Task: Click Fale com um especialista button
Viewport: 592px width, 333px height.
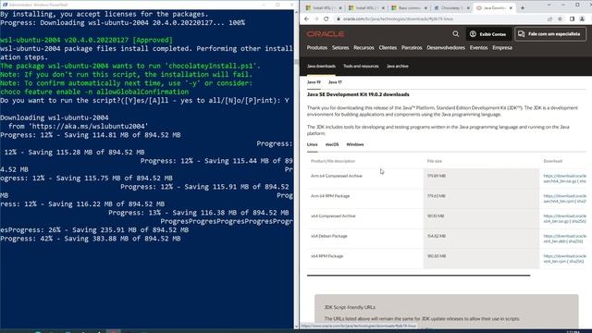Action: 550,34
